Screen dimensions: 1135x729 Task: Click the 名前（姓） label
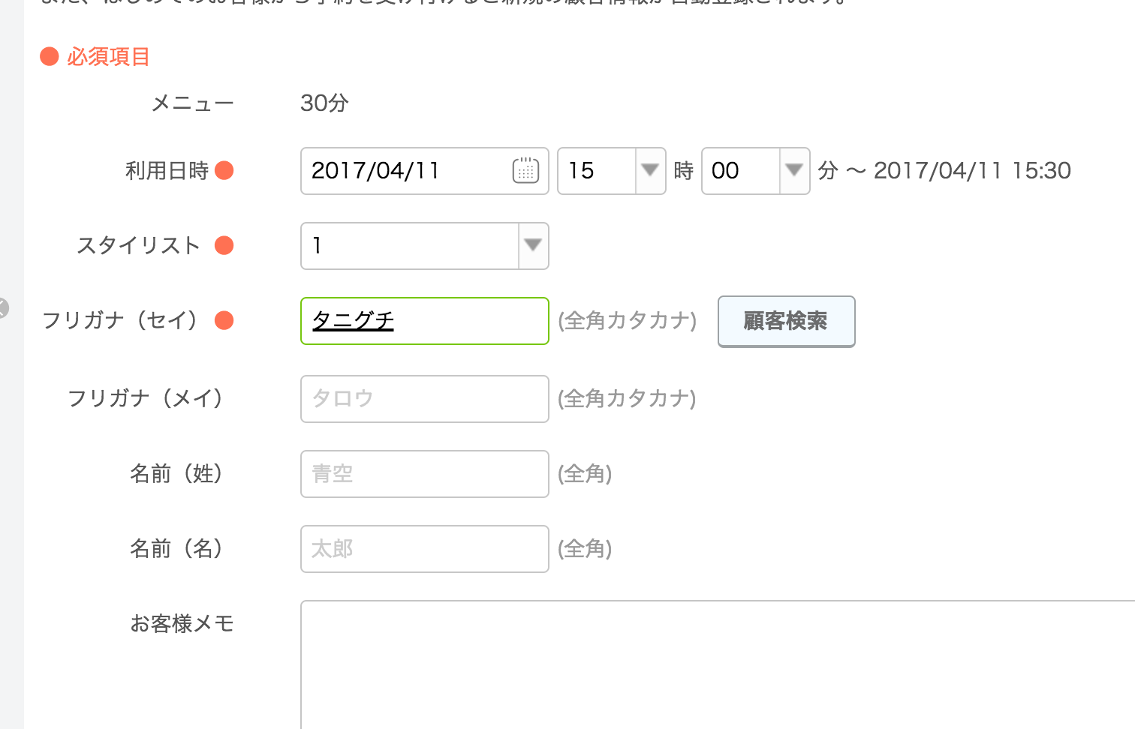coord(176,474)
